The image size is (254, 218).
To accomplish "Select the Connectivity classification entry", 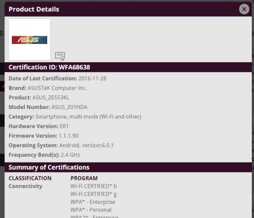I will 25,186.
